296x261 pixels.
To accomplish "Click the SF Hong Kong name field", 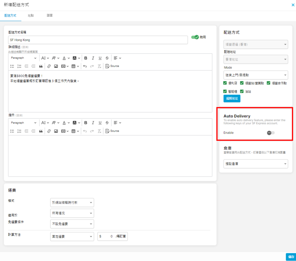I will coord(98,40).
